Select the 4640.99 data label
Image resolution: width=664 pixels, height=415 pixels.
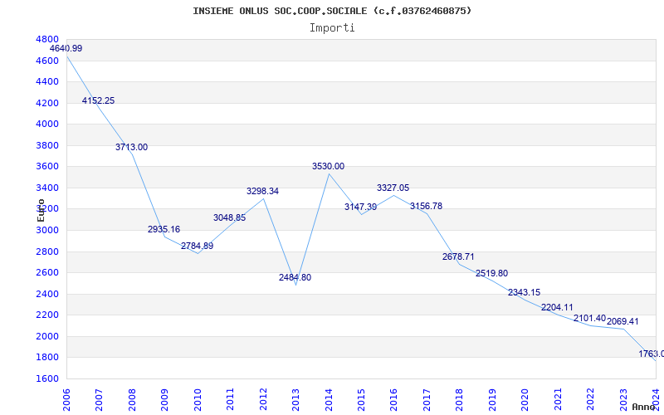[x=66, y=48]
